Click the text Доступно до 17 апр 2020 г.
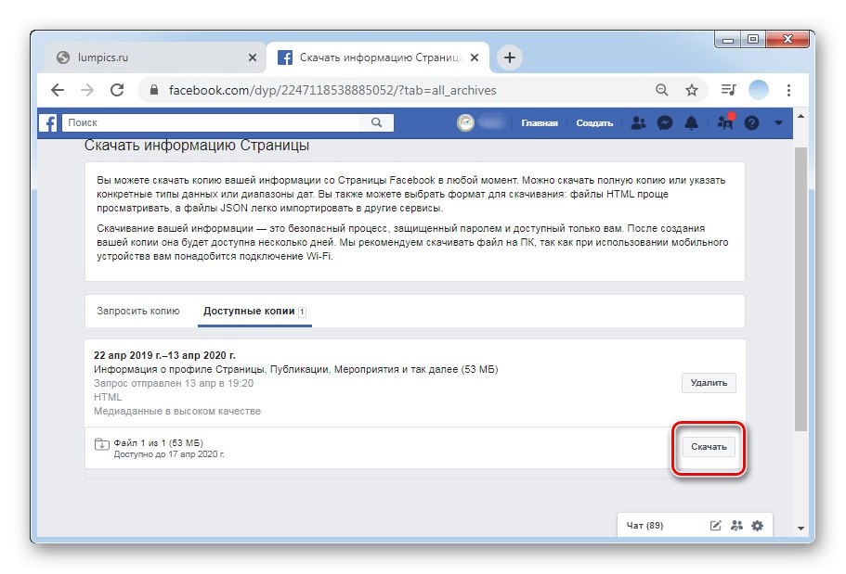 (x=169, y=454)
